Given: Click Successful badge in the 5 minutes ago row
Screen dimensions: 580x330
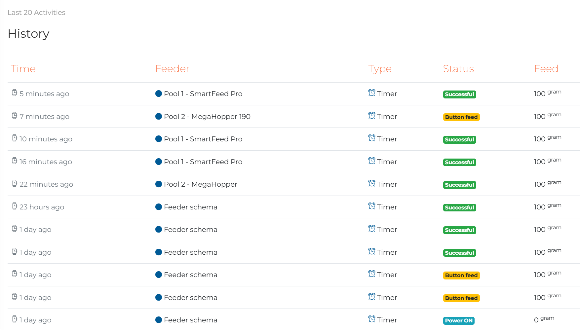Looking at the screenshot, I should coord(459,94).
